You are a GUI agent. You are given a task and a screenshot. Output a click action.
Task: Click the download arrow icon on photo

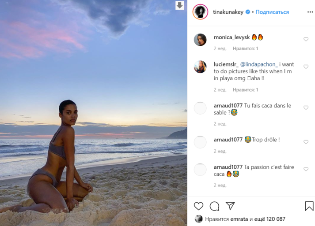pyautogui.click(x=180, y=5)
